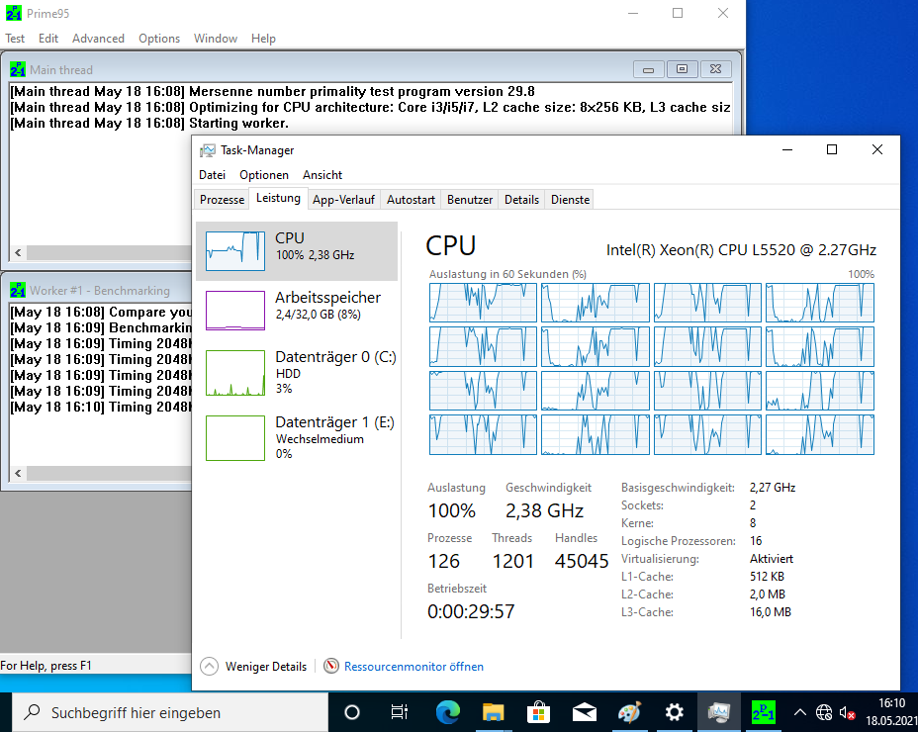Switch to the Autostart tab
This screenshot has width=918, height=732.
tap(411, 200)
